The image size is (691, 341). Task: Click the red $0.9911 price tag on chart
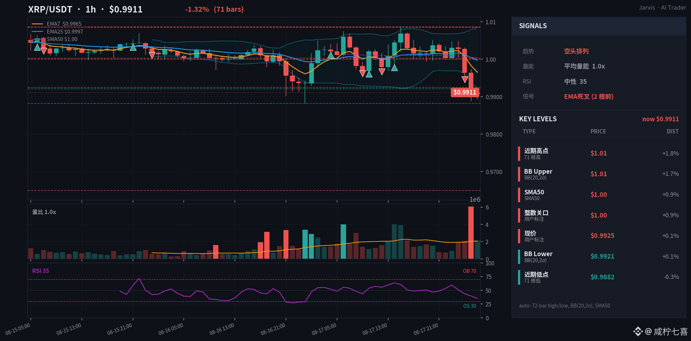click(465, 92)
